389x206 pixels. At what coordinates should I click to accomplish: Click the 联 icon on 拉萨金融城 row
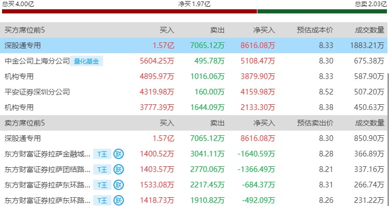(x=119, y=154)
